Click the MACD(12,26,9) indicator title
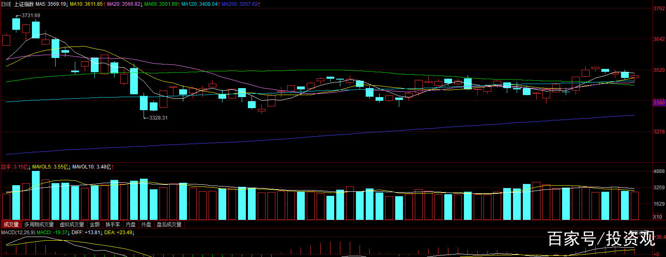This screenshot has height=257, width=666. [18, 233]
